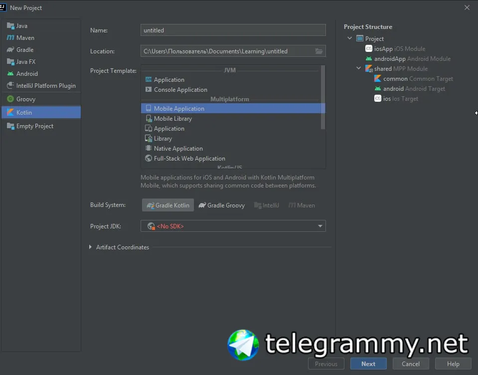Image resolution: width=478 pixels, height=375 pixels.
Task: Select Multiplatform Application template icon
Action: click(x=149, y=128)
